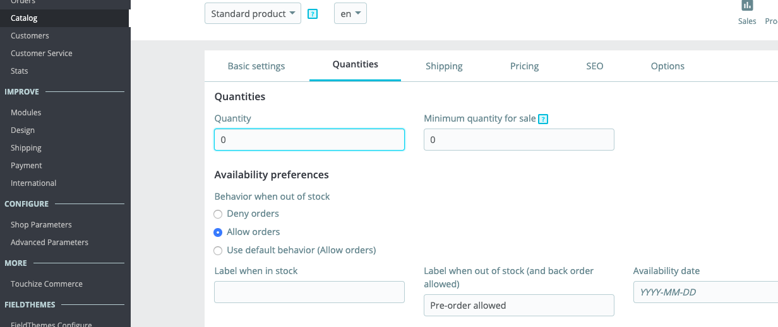Click the Label when in stock field
778x327 pixels.
309,292
